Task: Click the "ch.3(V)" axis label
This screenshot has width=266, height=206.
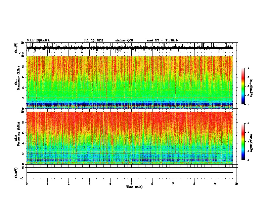Action: click(x=16, y=173)
